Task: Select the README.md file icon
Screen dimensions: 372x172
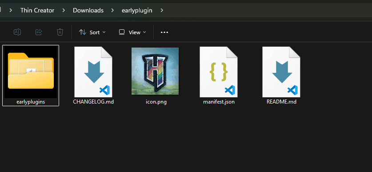Action: coord(281,72)
